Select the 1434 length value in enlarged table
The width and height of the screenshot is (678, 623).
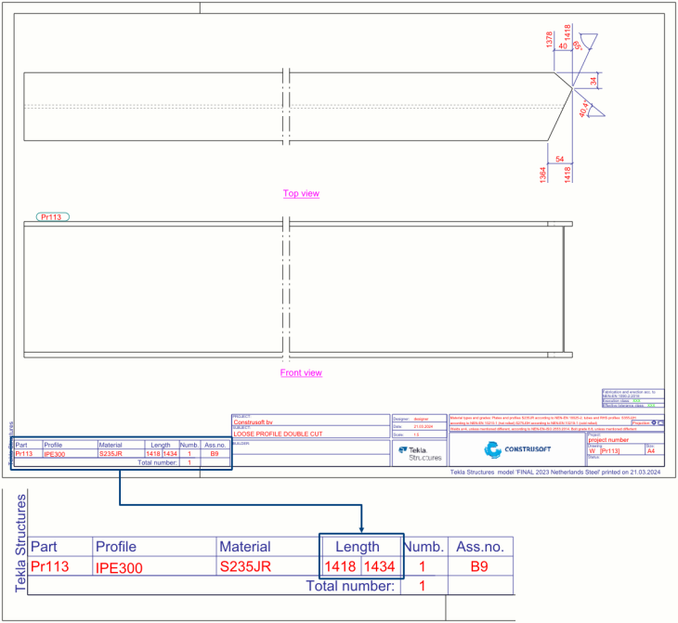[x=381, y=566]
